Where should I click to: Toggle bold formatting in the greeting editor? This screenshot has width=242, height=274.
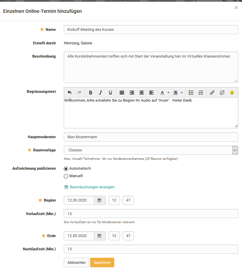coord(90,92)
